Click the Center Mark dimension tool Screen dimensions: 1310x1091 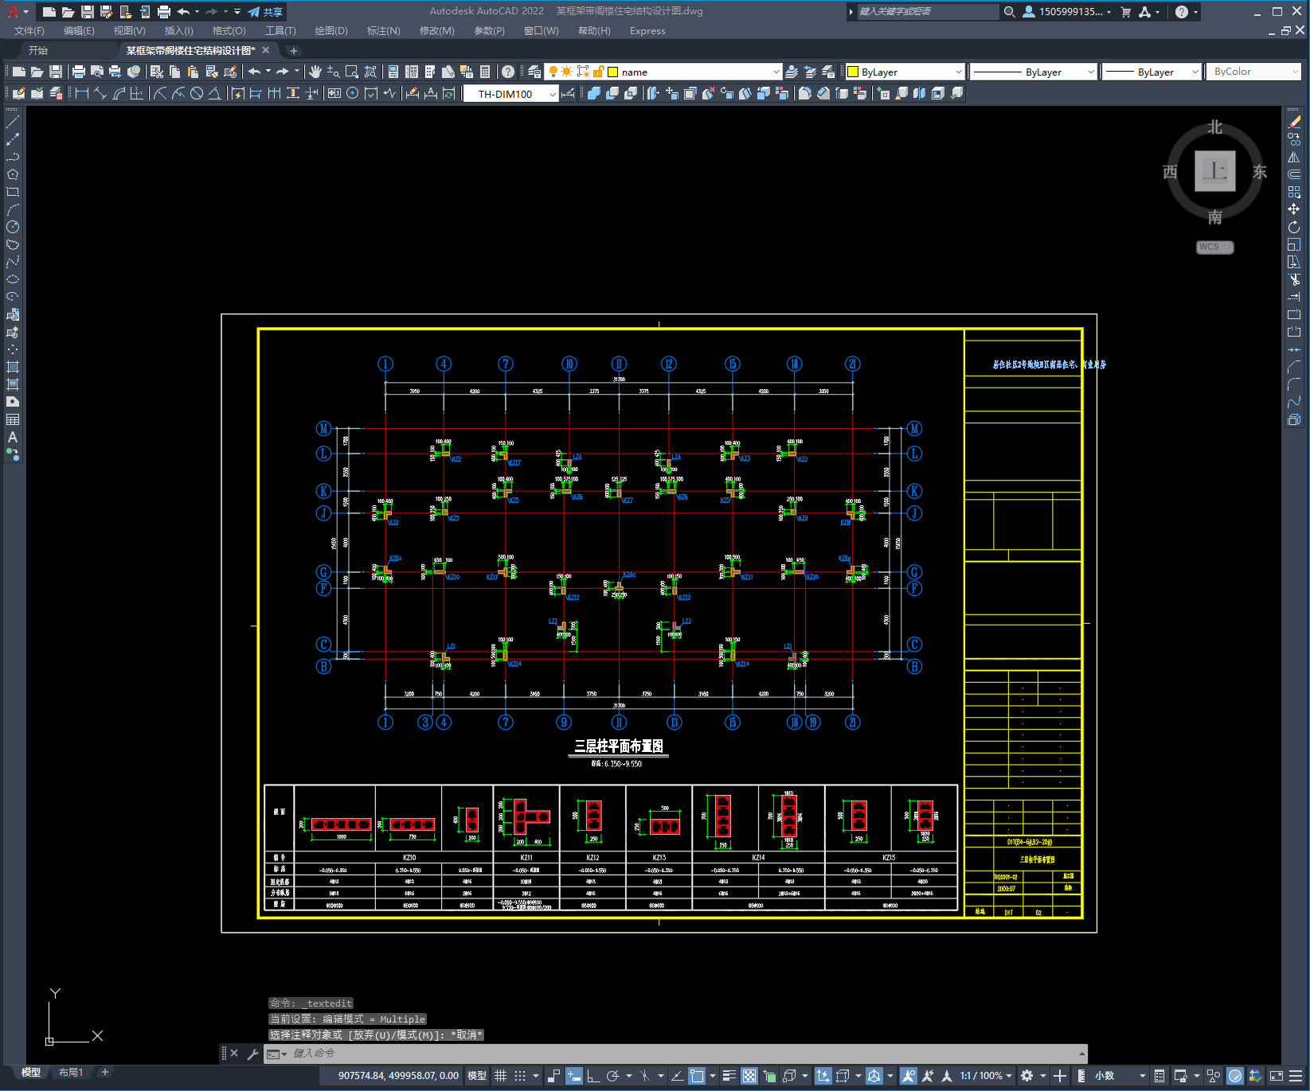[x=353, y=93]
